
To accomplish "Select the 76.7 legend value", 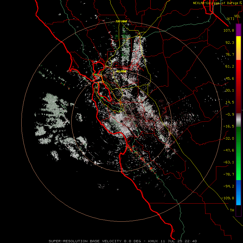I will click(x=230, y=54).
